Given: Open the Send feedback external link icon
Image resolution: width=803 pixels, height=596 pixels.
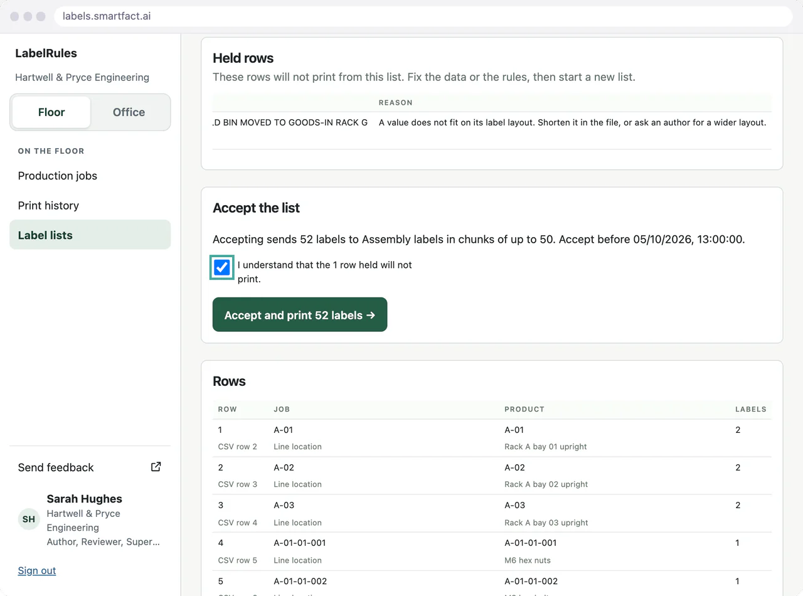Looking at the screenshot, I should point(156,467).
